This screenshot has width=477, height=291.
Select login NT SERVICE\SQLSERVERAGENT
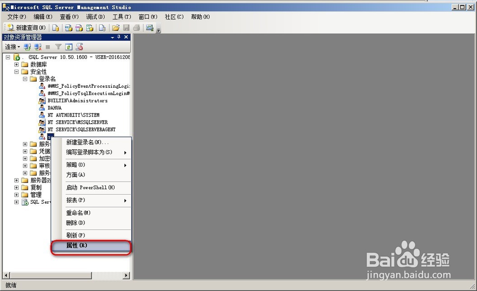[82, 129]
